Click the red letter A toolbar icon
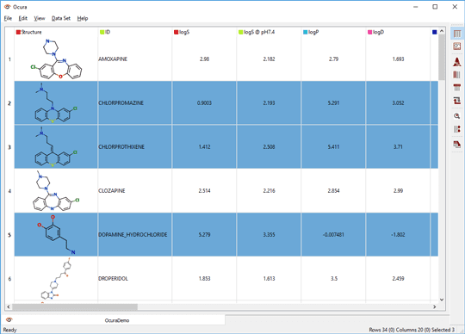Screen dimensions: 465x334 point(457,62)
